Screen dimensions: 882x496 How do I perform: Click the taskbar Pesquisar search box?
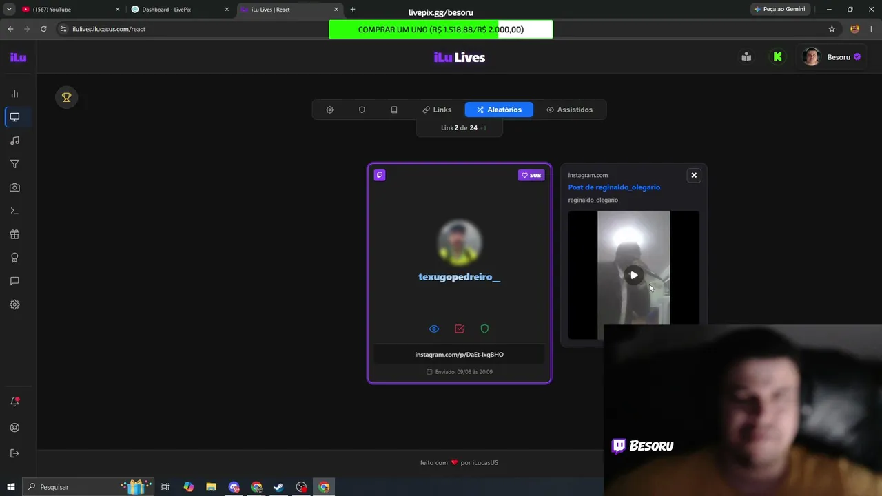[88, 487]
